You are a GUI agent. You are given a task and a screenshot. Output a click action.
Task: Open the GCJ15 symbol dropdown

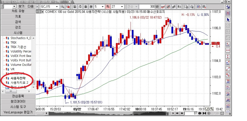click(57, 7)
